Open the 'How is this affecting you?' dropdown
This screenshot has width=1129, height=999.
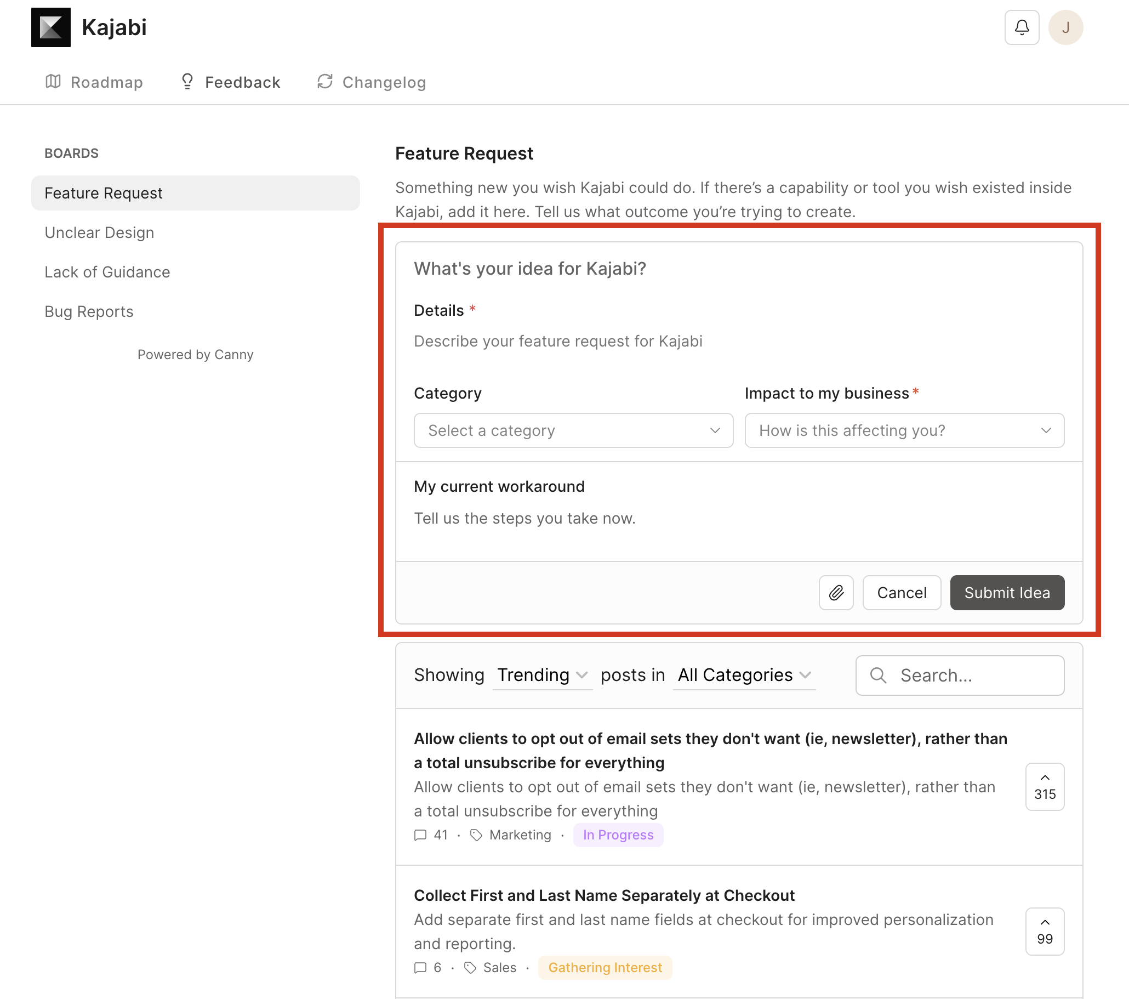[904, 430]
